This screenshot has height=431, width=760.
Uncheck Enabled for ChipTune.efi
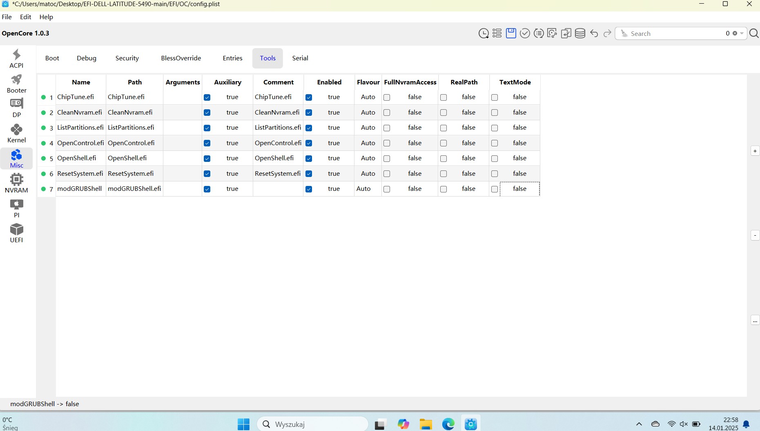click(x=309, y=97)
